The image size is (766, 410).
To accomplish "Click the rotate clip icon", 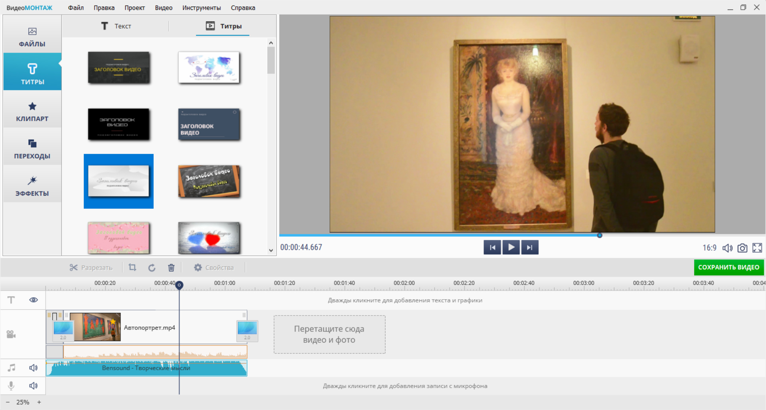I will click(152, 268).
